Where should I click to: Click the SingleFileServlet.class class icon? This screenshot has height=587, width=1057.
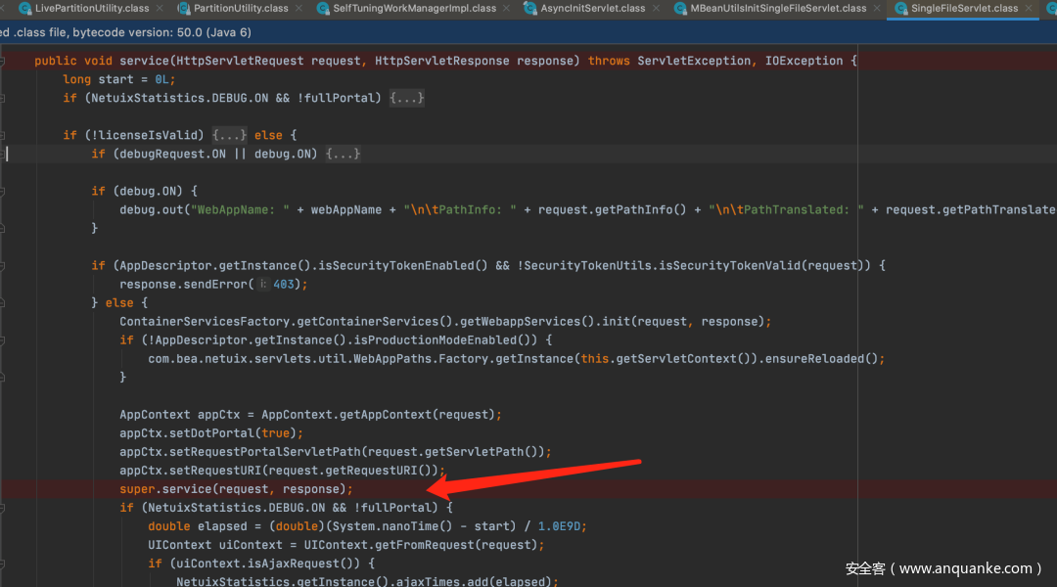tap(899, 9)
